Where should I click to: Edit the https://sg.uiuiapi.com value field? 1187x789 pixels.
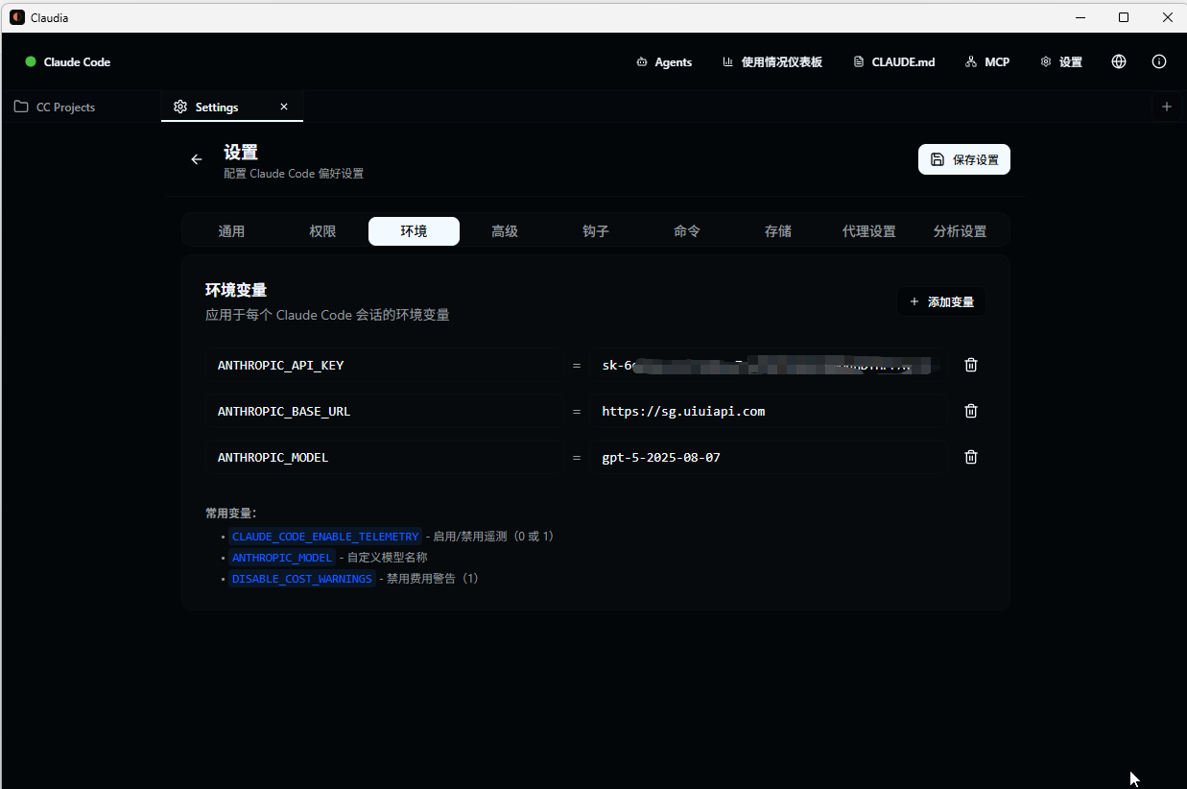pyautogui.click(x=771, y=411)
